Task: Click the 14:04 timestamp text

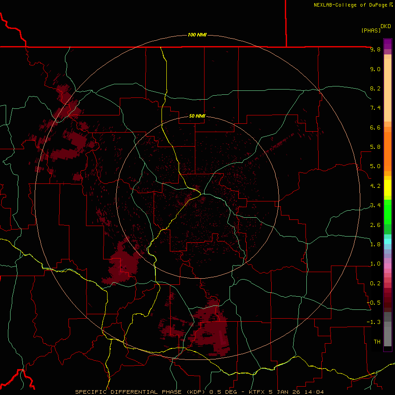Action: click(314, 392)
